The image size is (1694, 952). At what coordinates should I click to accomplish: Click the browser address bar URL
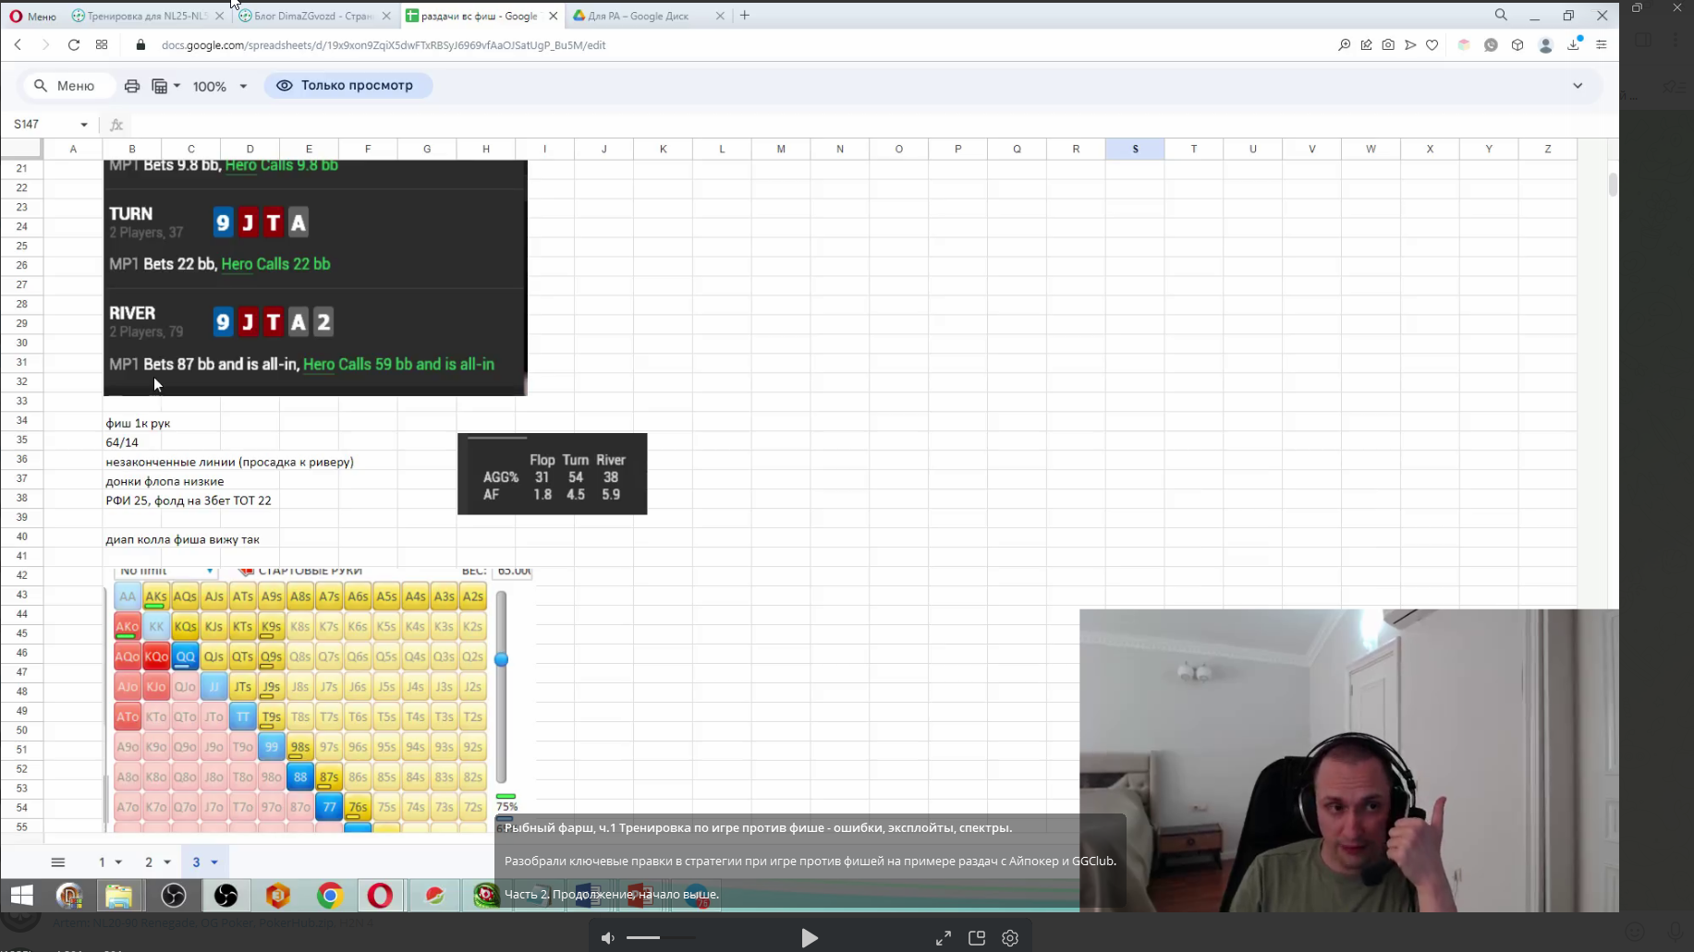384,44
